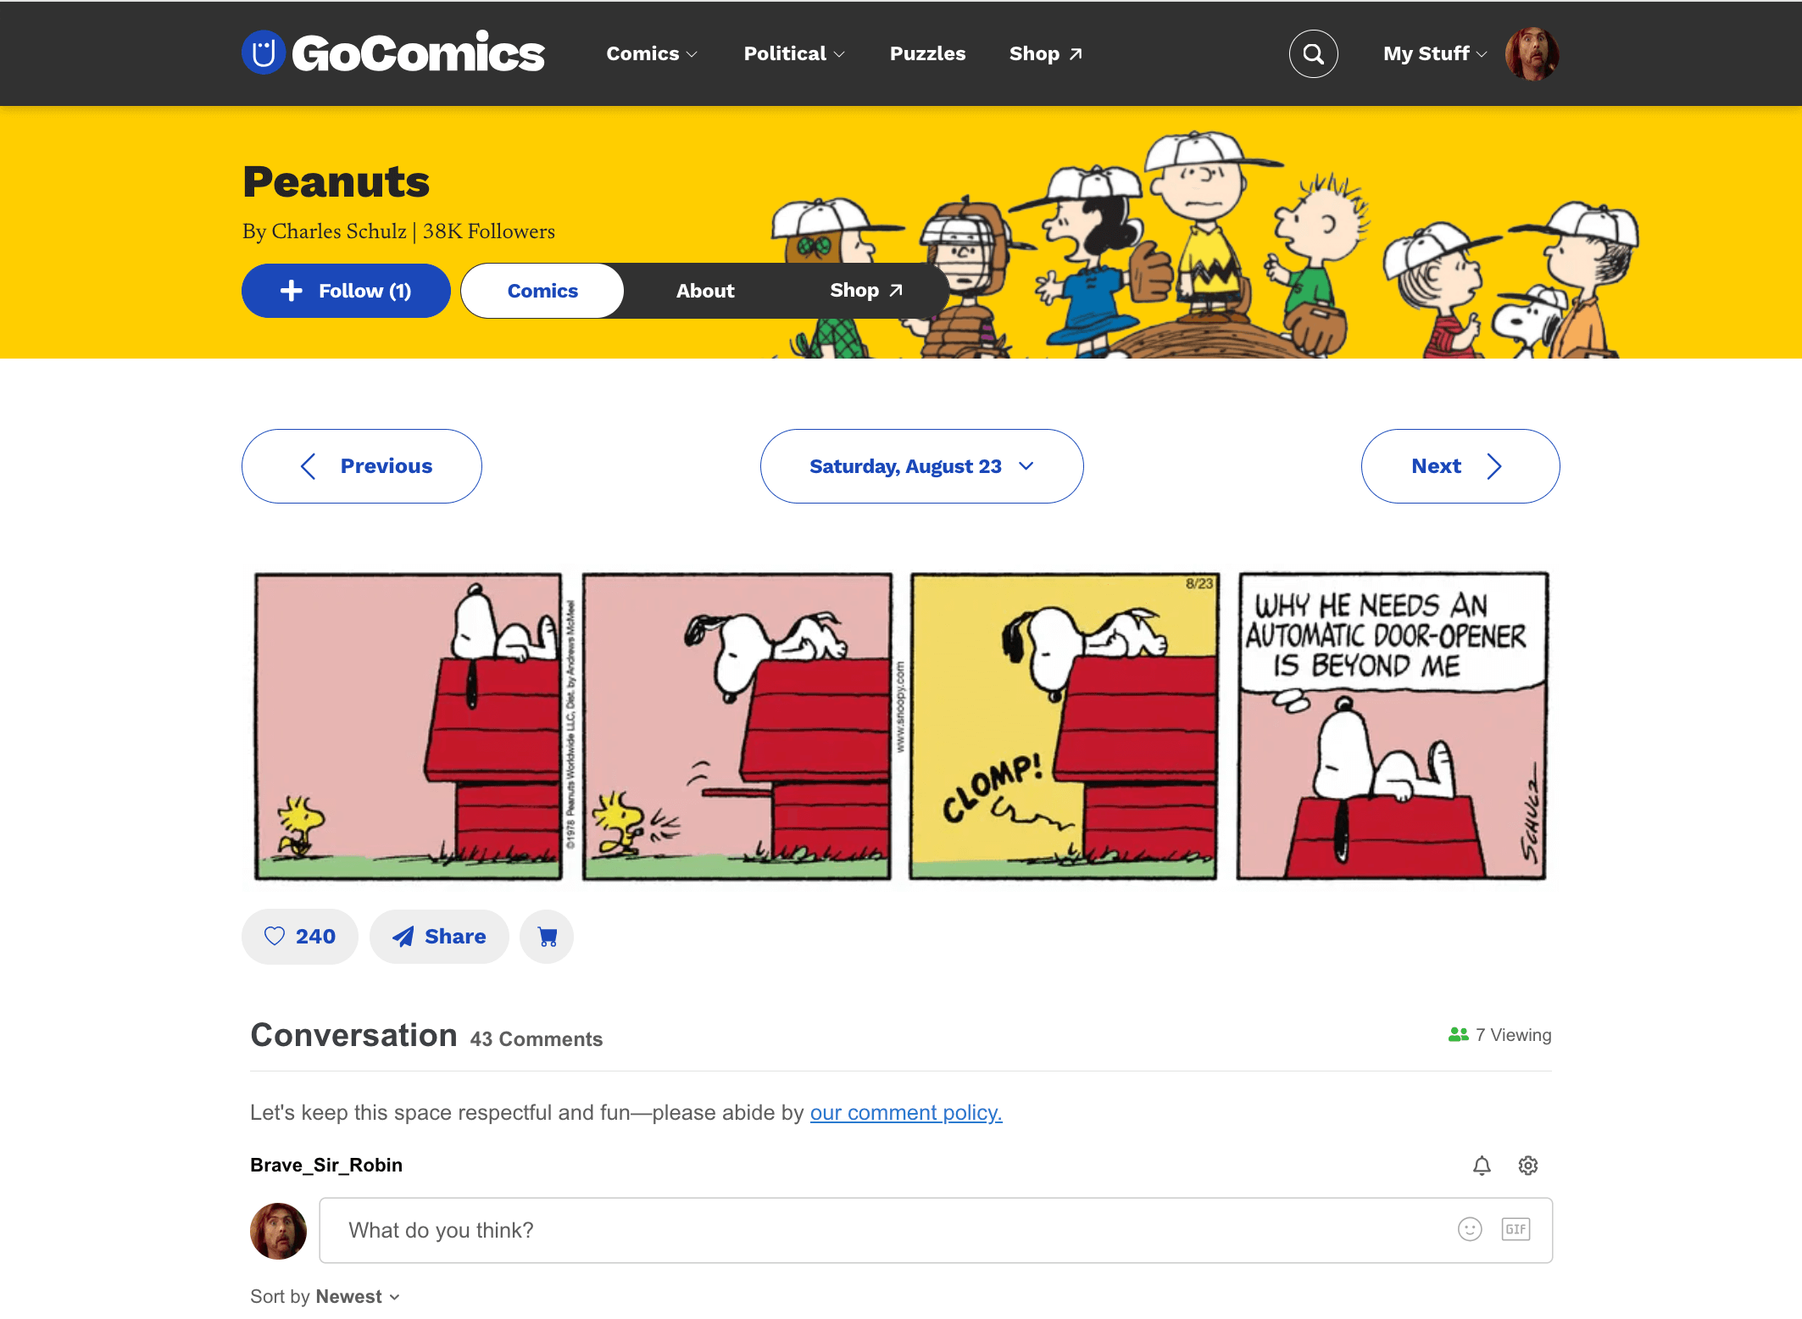Click the What do you think? comment field
Viewport: 1802px width, 1319px height.
click(936, 1230)
